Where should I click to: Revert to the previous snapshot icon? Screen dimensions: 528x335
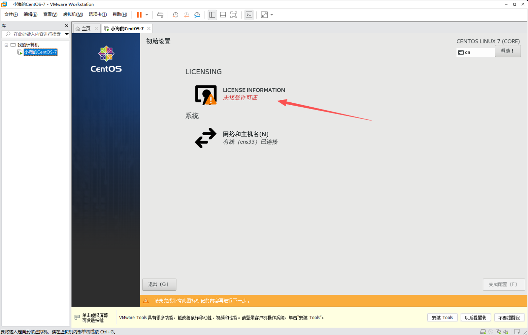186,15
